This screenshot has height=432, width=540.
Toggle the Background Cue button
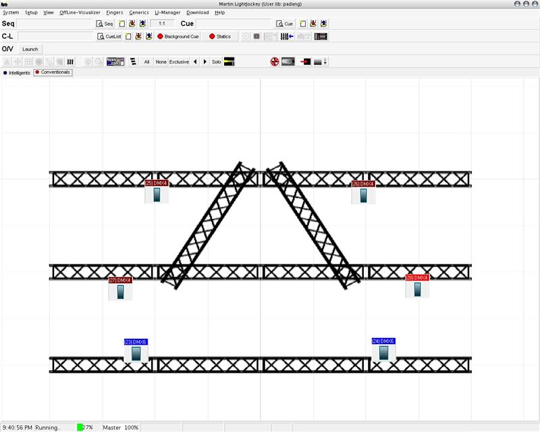pos(178,37)
